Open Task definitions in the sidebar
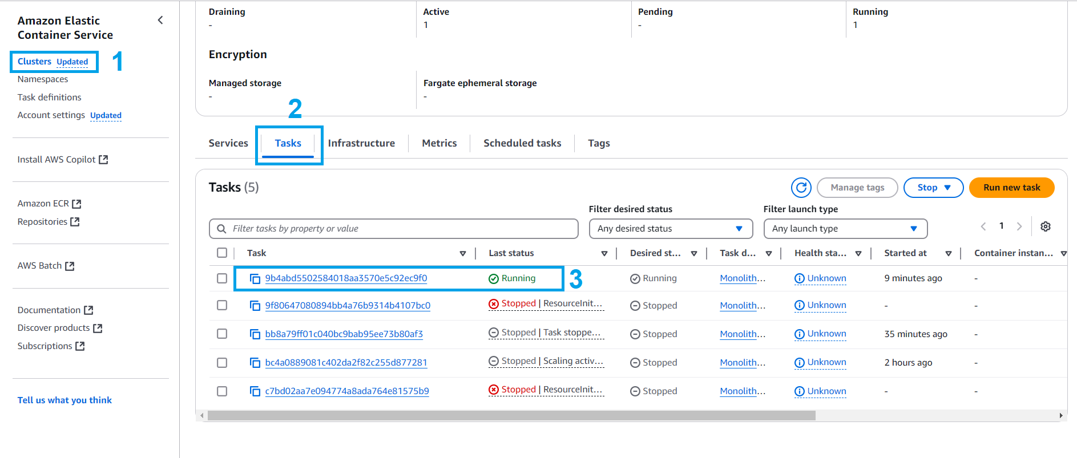 (x=50, y=98)
